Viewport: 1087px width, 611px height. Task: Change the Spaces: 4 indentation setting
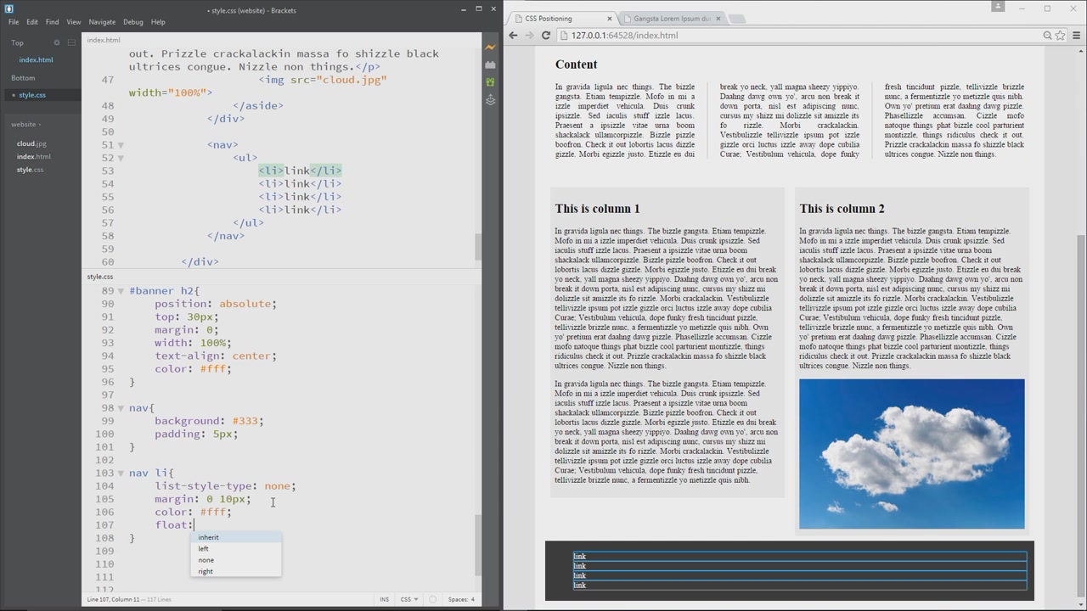461,599
